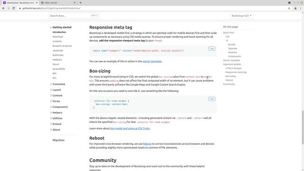Click the site lock icon in address bar

click(19, 9)
